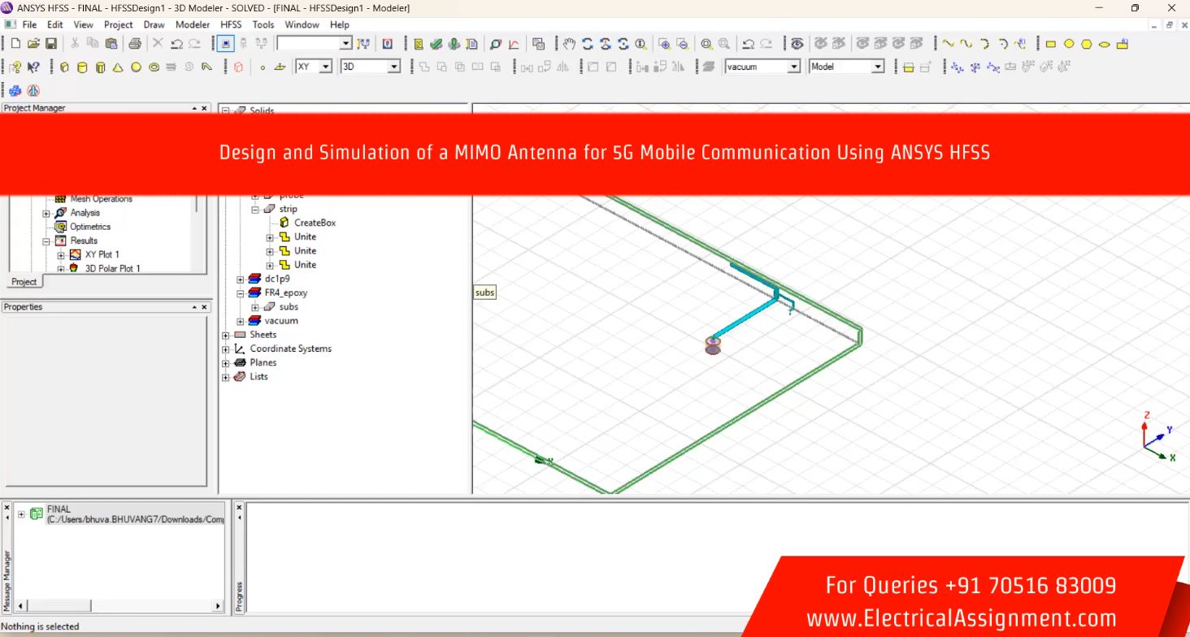Screen dimensions: 1190x637
Task: Expand the Coordinate Systems tree node
Action: point(226,349)
